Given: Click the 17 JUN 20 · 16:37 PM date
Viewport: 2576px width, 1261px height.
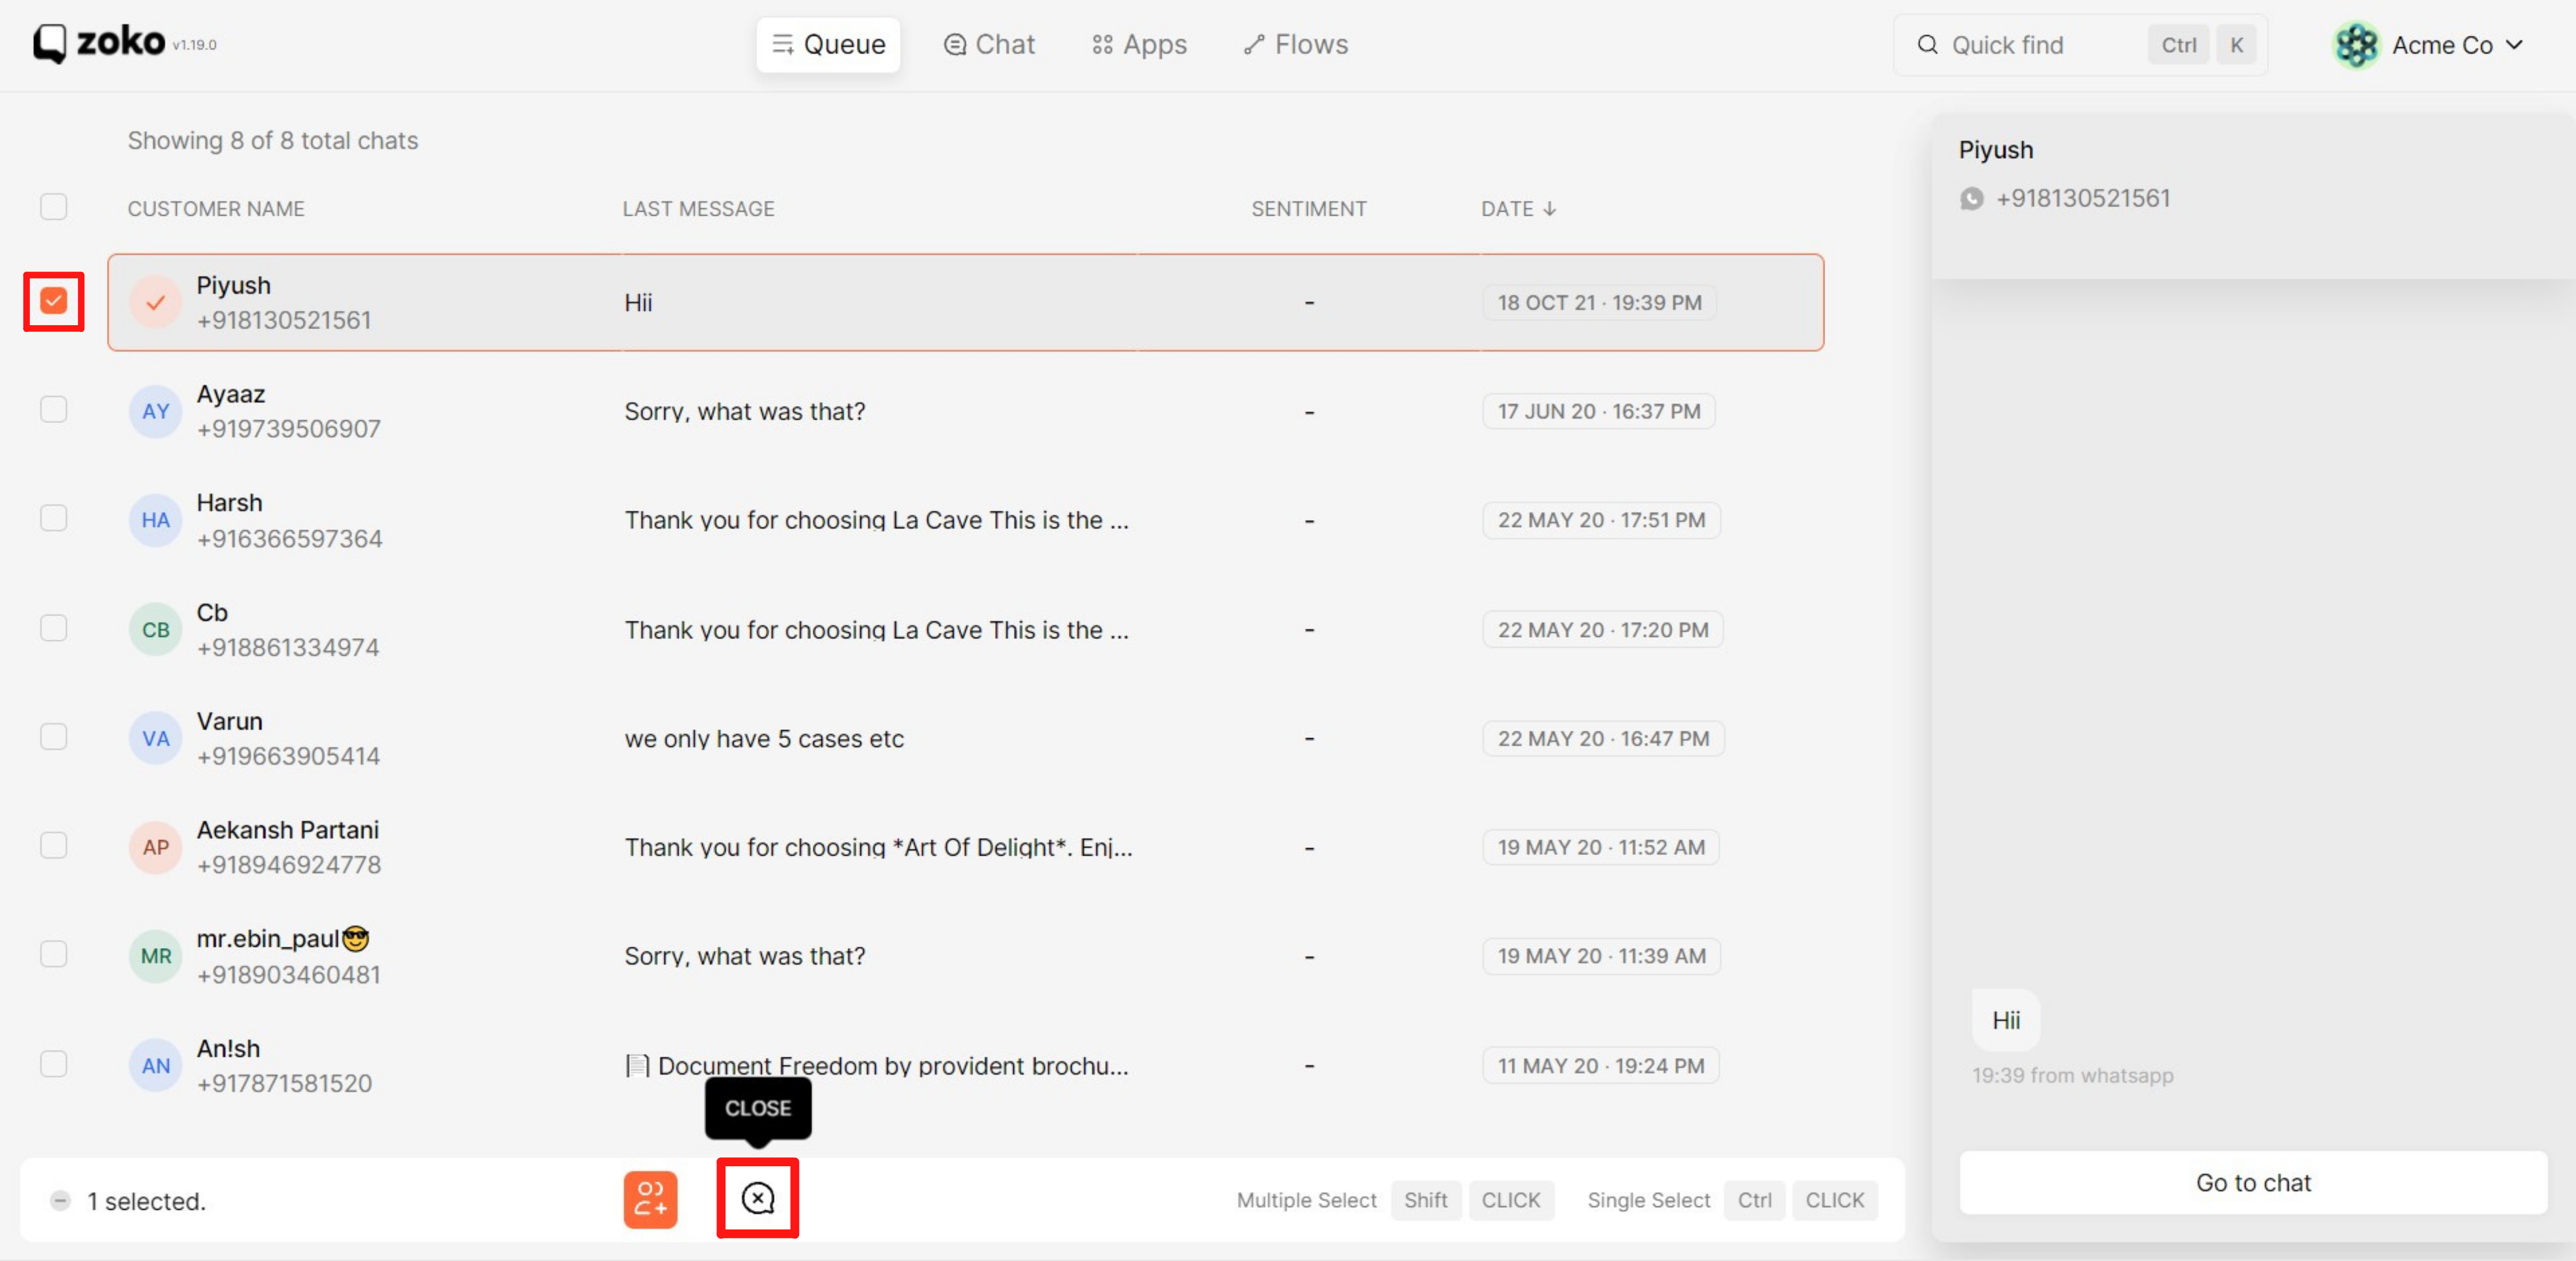Looking at the screenshot, I should coord(1598,412).
